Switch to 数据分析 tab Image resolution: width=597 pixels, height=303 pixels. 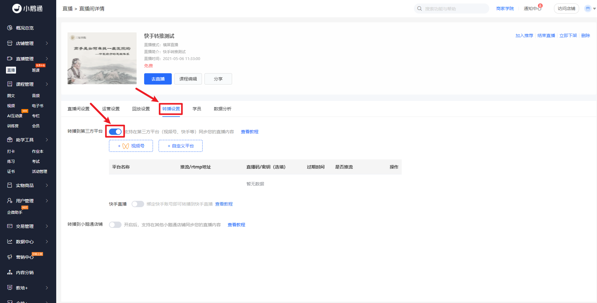coord(223,109)
